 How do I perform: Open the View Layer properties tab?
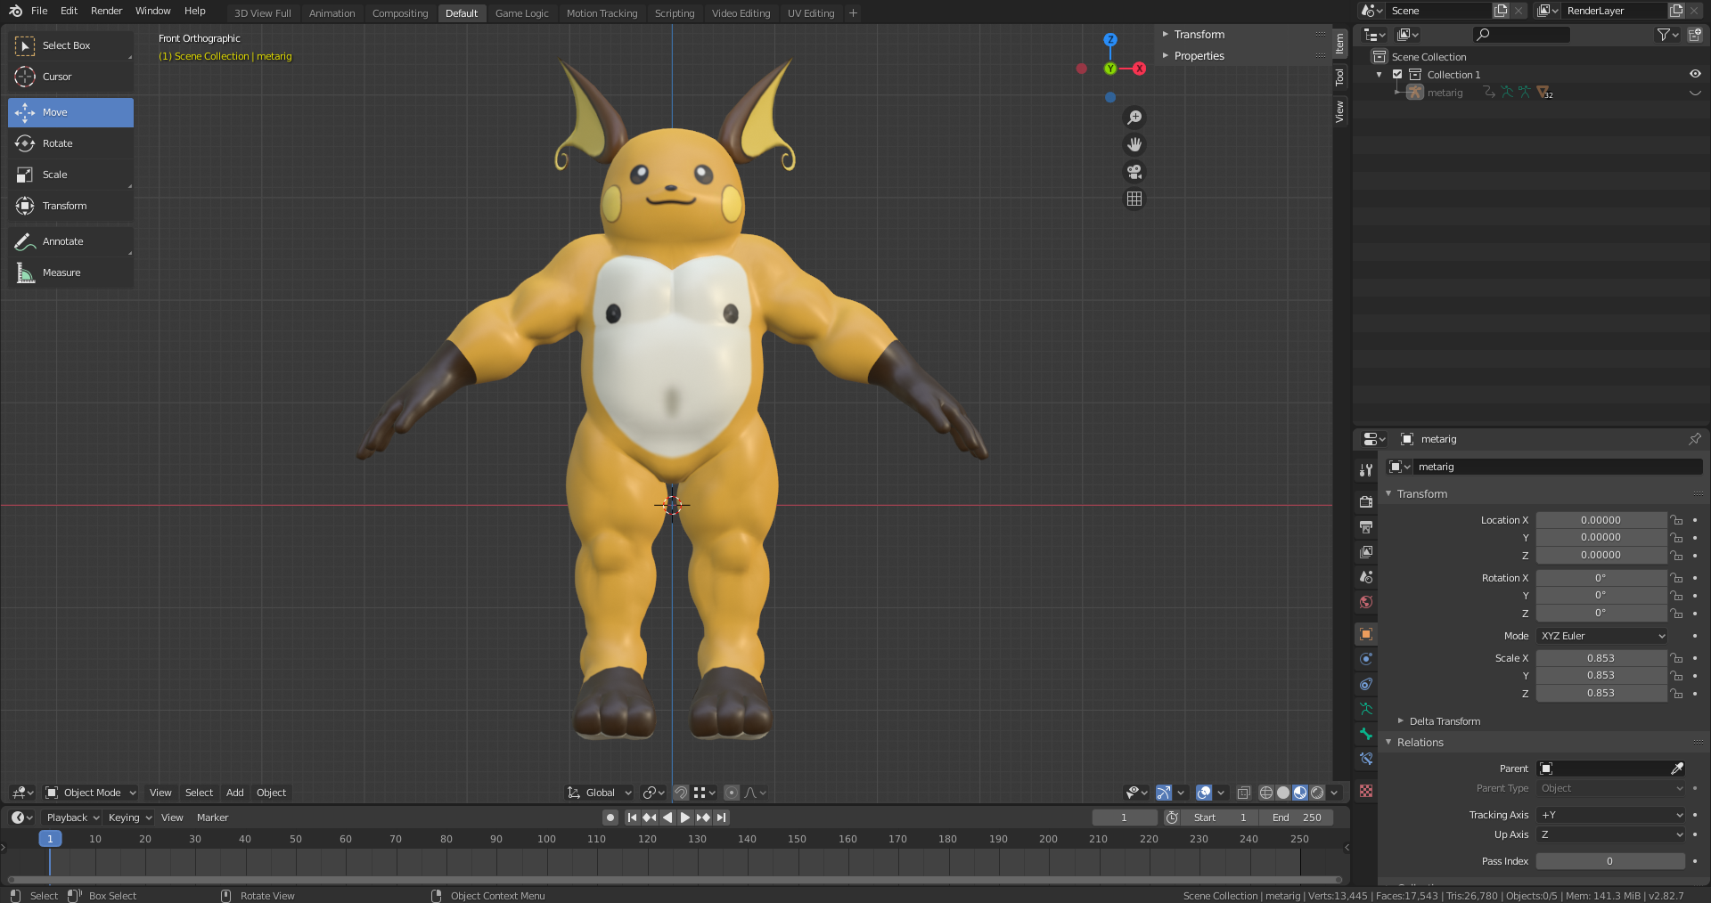click(1365, 552)
